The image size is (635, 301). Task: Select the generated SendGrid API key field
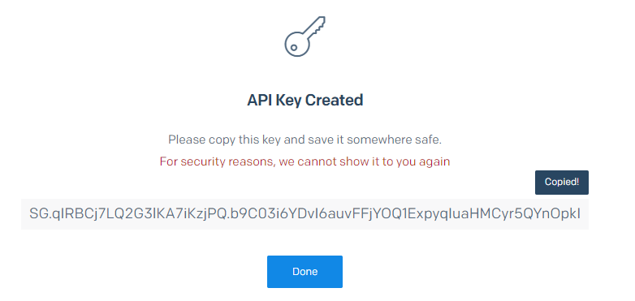(305, 214)
